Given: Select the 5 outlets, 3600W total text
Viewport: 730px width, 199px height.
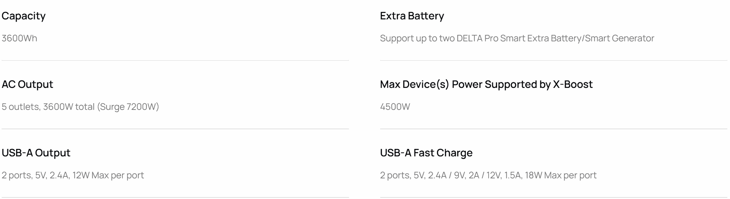Looking at the screenshot, I should (x=48, y=107).
